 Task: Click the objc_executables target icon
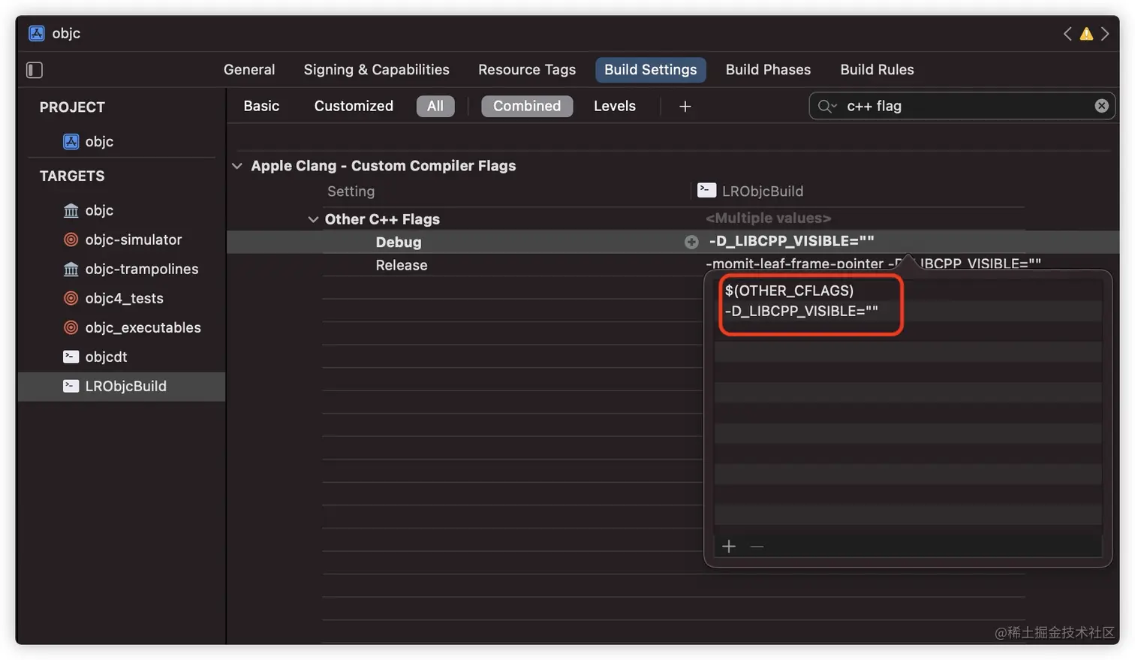point(71,327)
